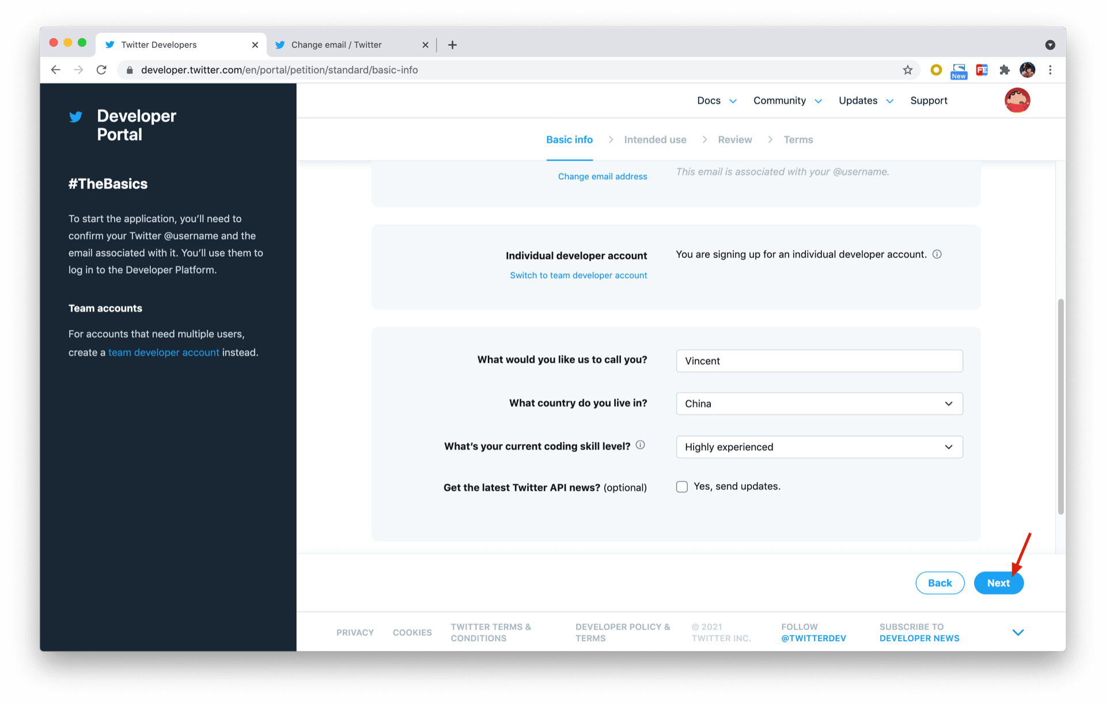
Task: Check the 'Yes, send updates' checkbox
Action: point(682,487)
